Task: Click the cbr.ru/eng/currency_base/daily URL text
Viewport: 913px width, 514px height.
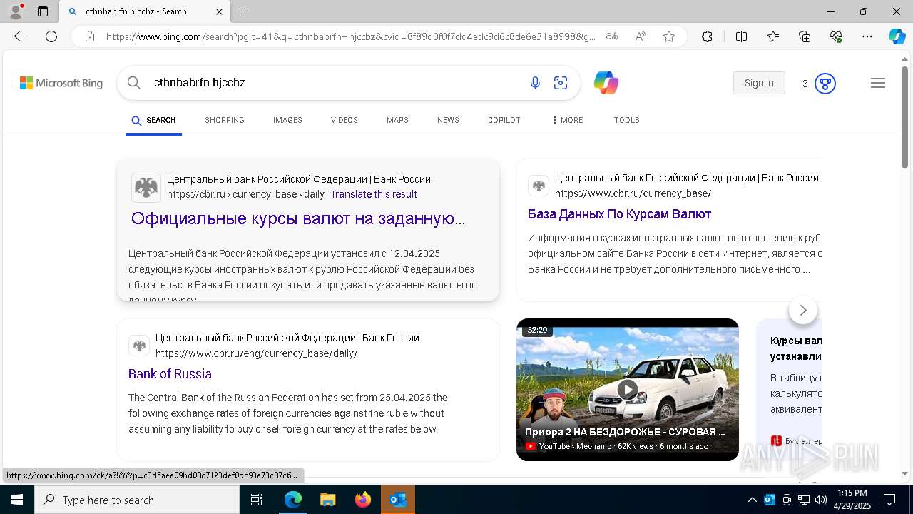Action: point(257,353)
